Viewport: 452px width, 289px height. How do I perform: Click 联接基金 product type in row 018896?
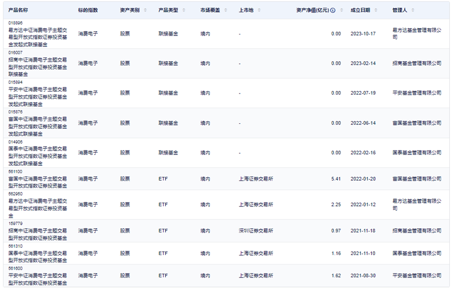tap(168, 34)
